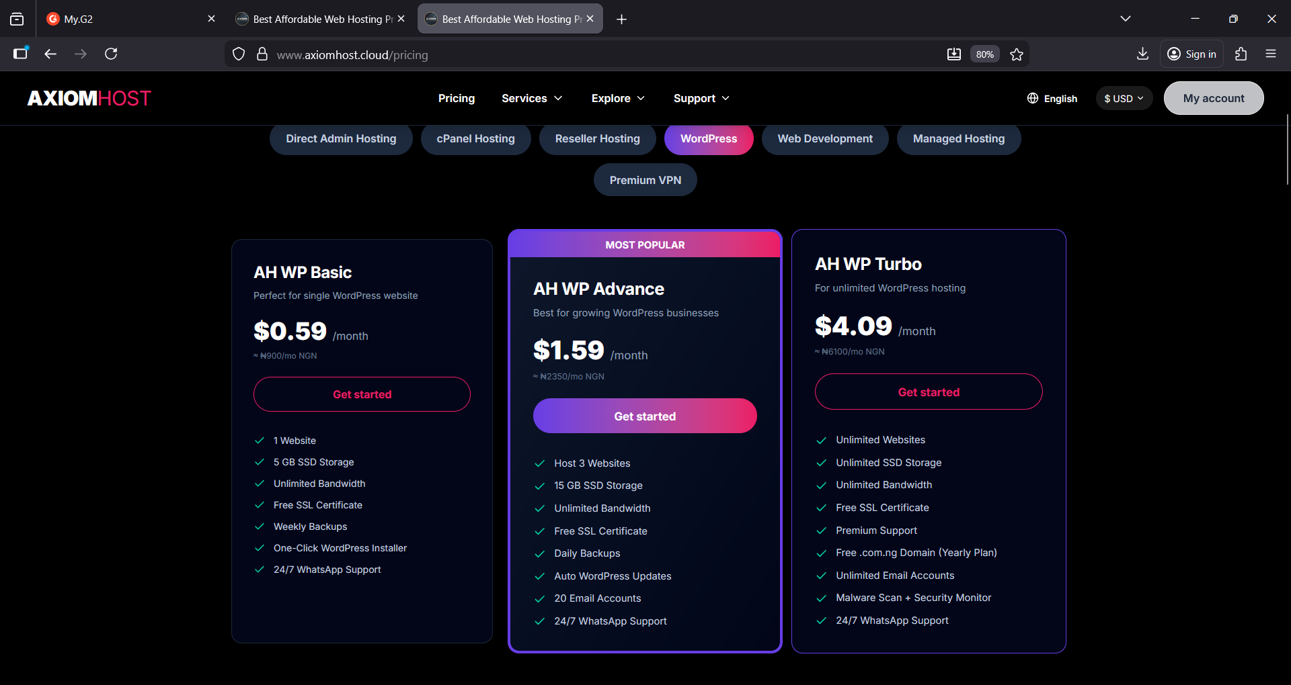Click the ₦2350/mo NGN price note
This screenshot has height=685, width=1291.
coord(569,377)
